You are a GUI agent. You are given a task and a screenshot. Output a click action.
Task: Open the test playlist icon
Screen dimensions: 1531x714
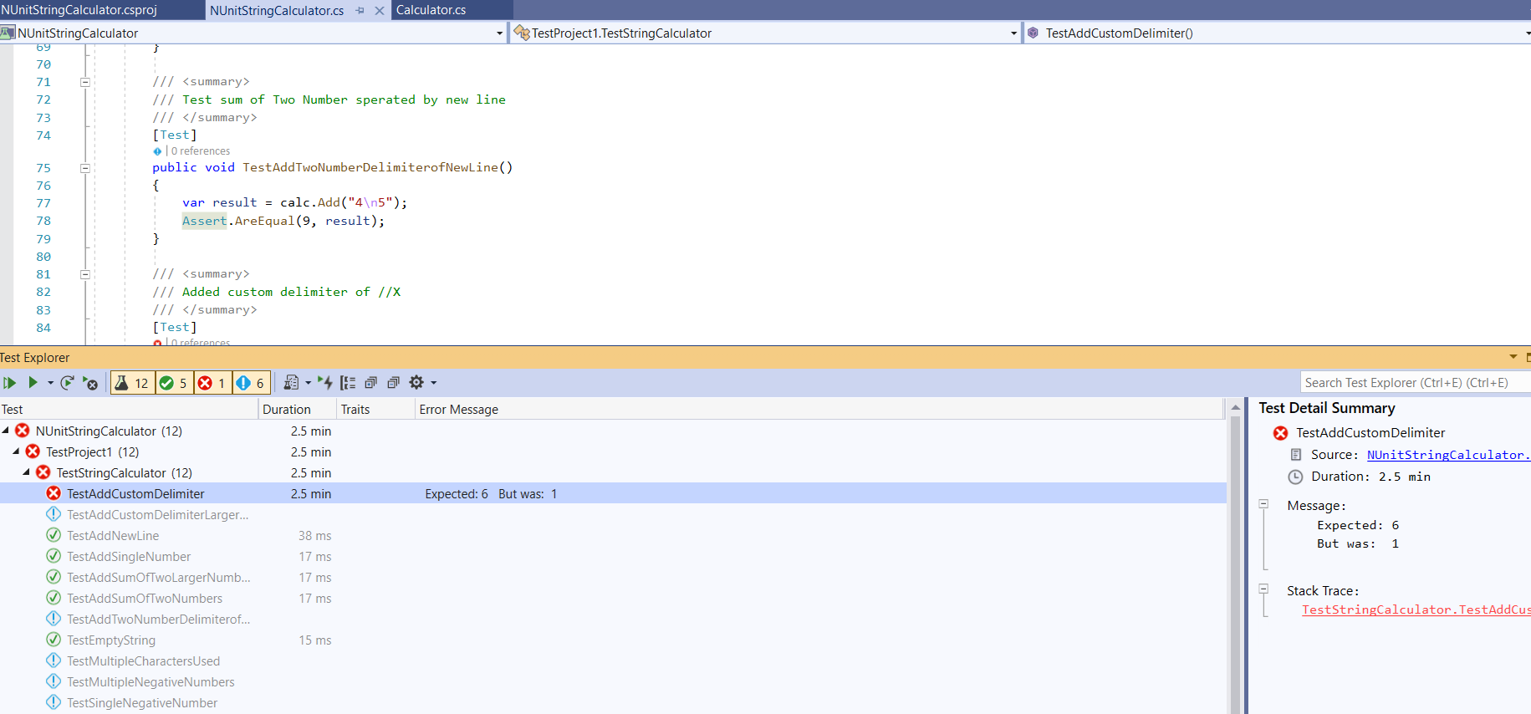291,383
